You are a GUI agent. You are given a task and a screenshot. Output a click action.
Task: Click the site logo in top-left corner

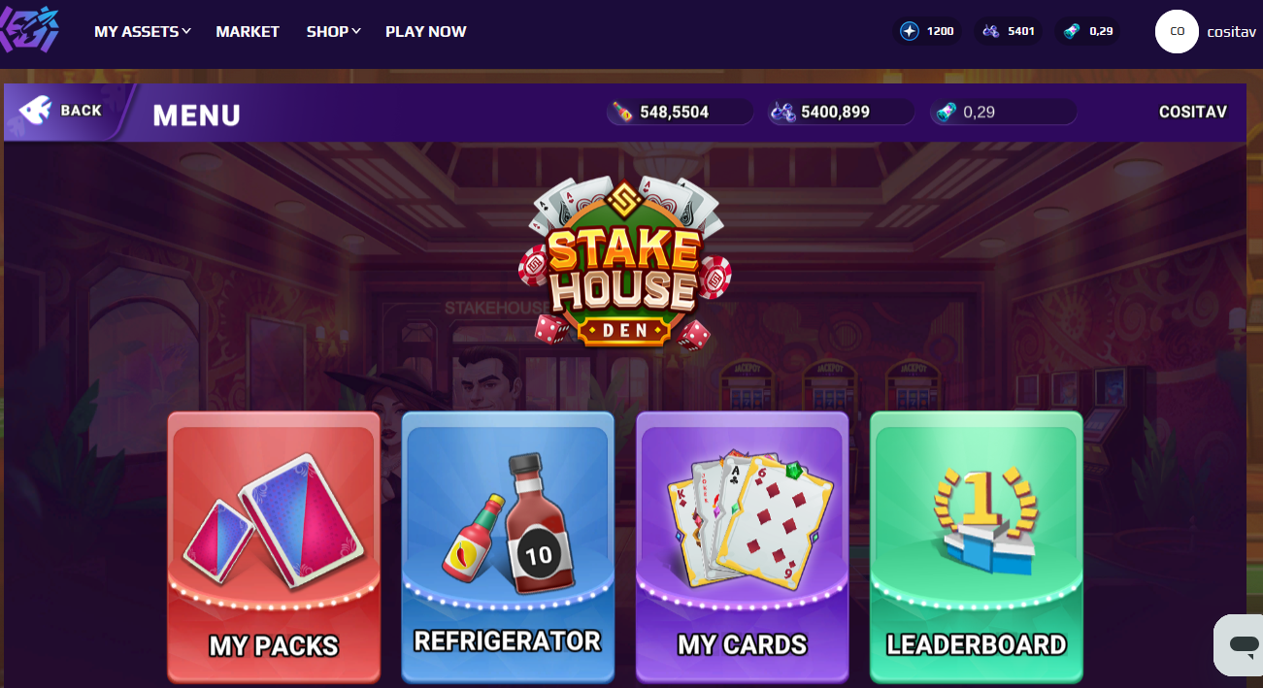(x=29, y=31)
